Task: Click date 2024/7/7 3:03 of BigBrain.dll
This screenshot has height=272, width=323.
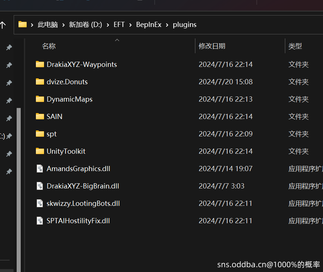Action: (222, 186)
